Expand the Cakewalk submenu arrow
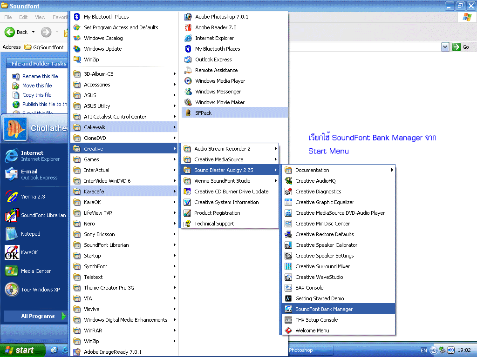Viewport: 477px width, 357px height. point(175,127)
